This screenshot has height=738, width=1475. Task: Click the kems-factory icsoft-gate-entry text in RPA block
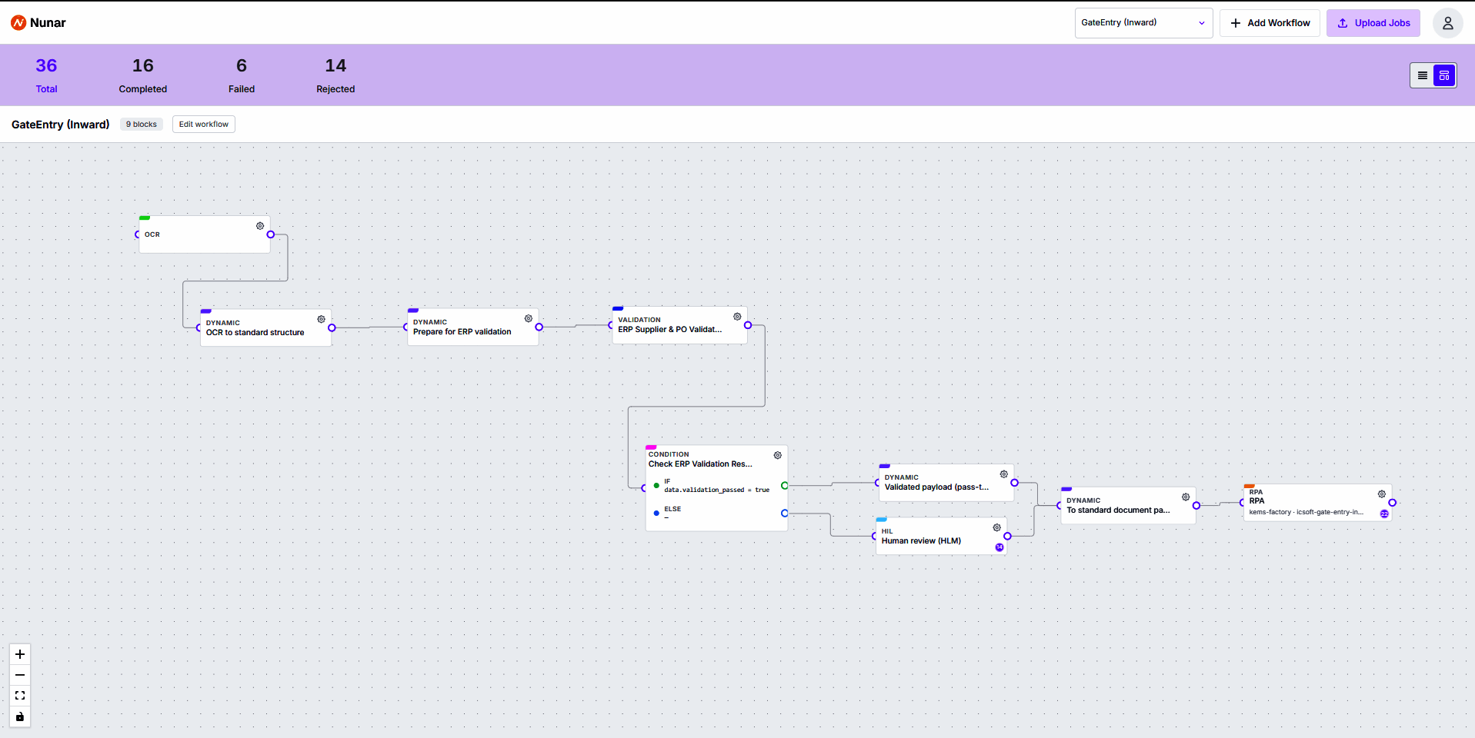1306,512
